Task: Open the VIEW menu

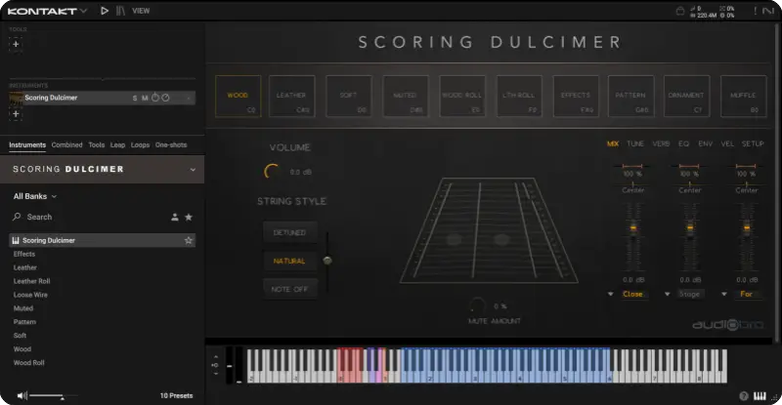Action: click(x=141, y=11)
